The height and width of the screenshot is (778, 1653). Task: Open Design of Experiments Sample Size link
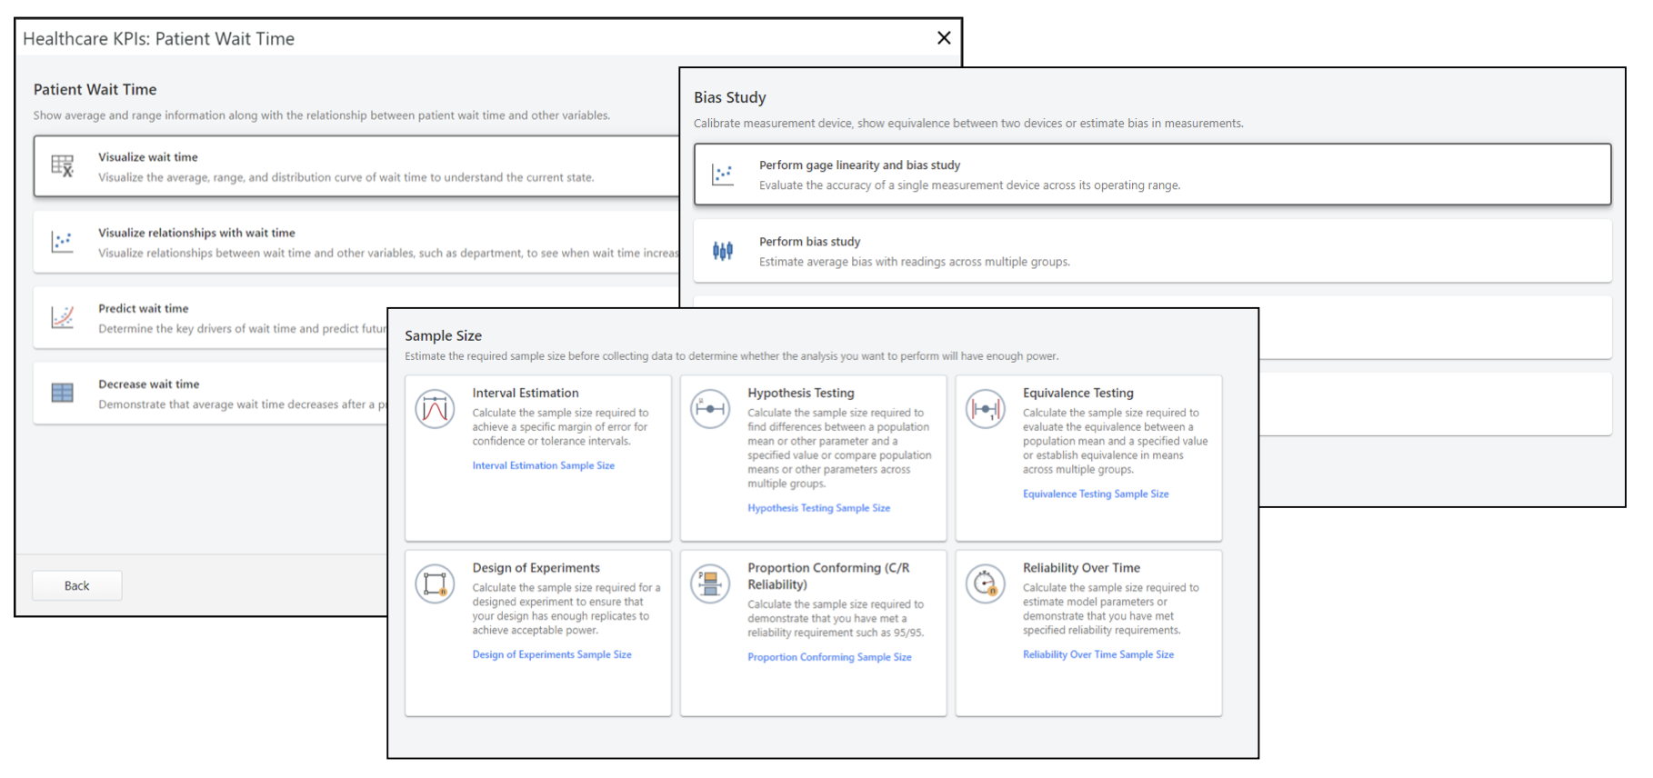tap(552, 654)
